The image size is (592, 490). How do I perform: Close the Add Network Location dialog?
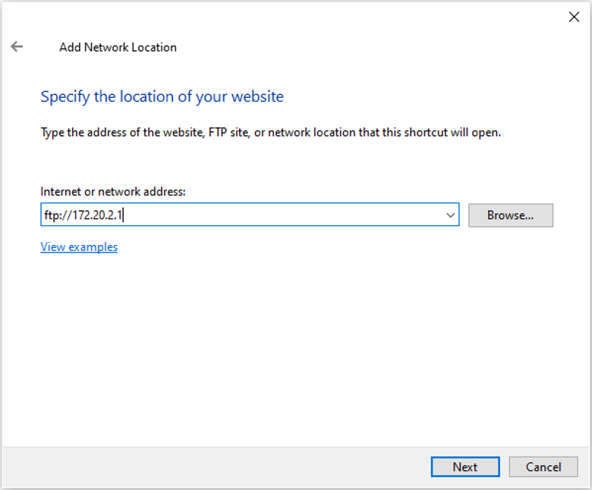coord(574,17)
